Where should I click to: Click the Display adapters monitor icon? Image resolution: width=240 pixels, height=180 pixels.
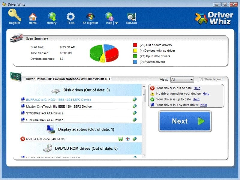click(x=51, y=129)
